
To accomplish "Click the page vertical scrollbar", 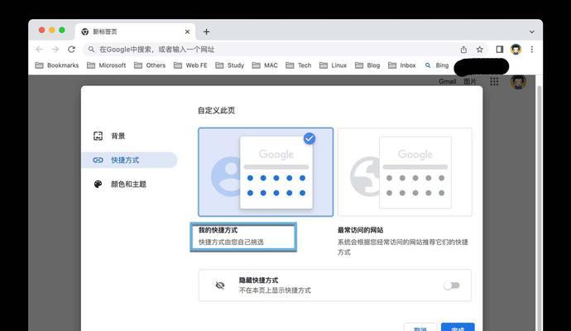I will (x=539, y=208).
